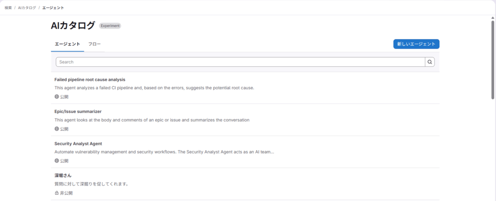Screen dimensions: 496x201
Task: Focus the Search input field
Action: point(240,62)
